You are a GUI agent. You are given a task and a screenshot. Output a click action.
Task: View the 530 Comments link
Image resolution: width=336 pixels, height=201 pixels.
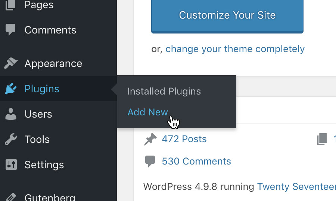(x=196, y=161)
